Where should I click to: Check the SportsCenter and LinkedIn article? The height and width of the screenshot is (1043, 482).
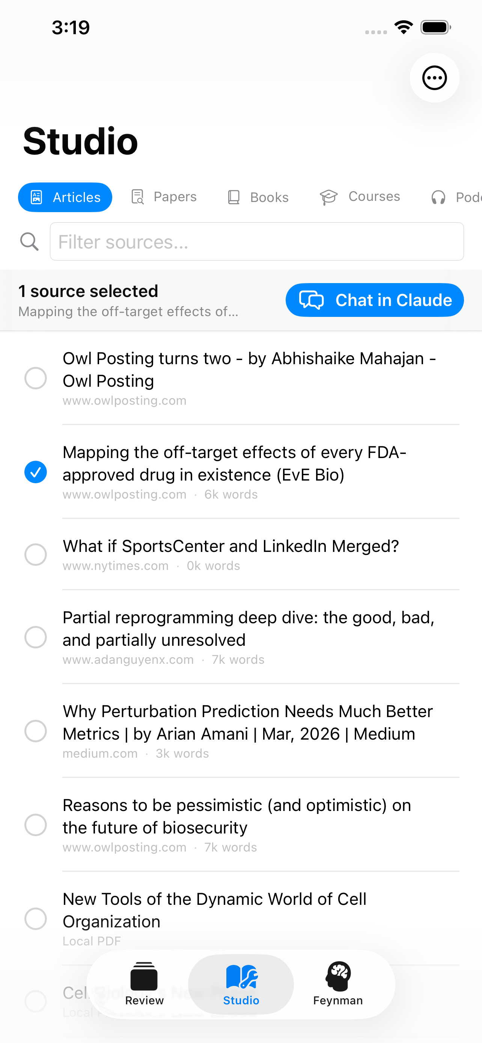pos(36,555)
